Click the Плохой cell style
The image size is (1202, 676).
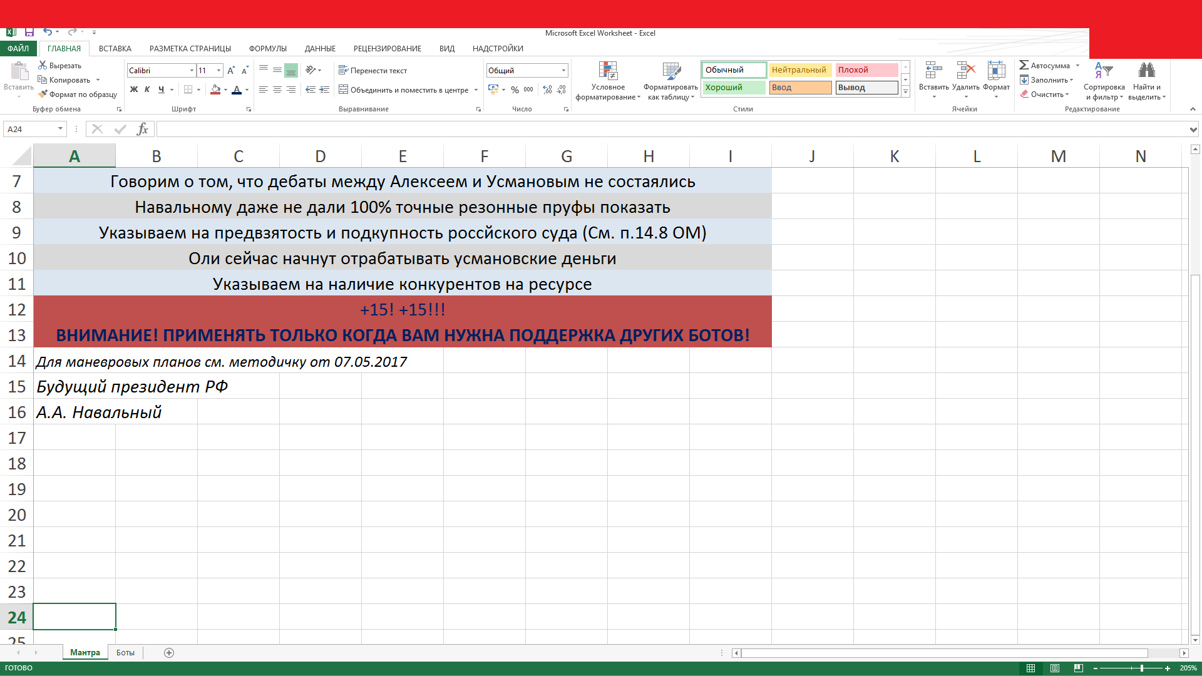pyautogui.click(x=866, y=70)
